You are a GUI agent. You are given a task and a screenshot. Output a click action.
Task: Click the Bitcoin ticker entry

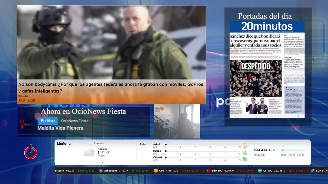point(76,171)
